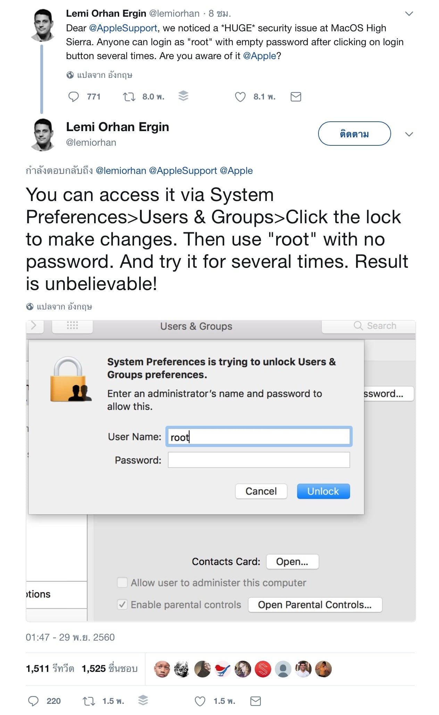Open the caret menu beside the Follow button
Screen dimensions: 439x715
click(409, 134)
